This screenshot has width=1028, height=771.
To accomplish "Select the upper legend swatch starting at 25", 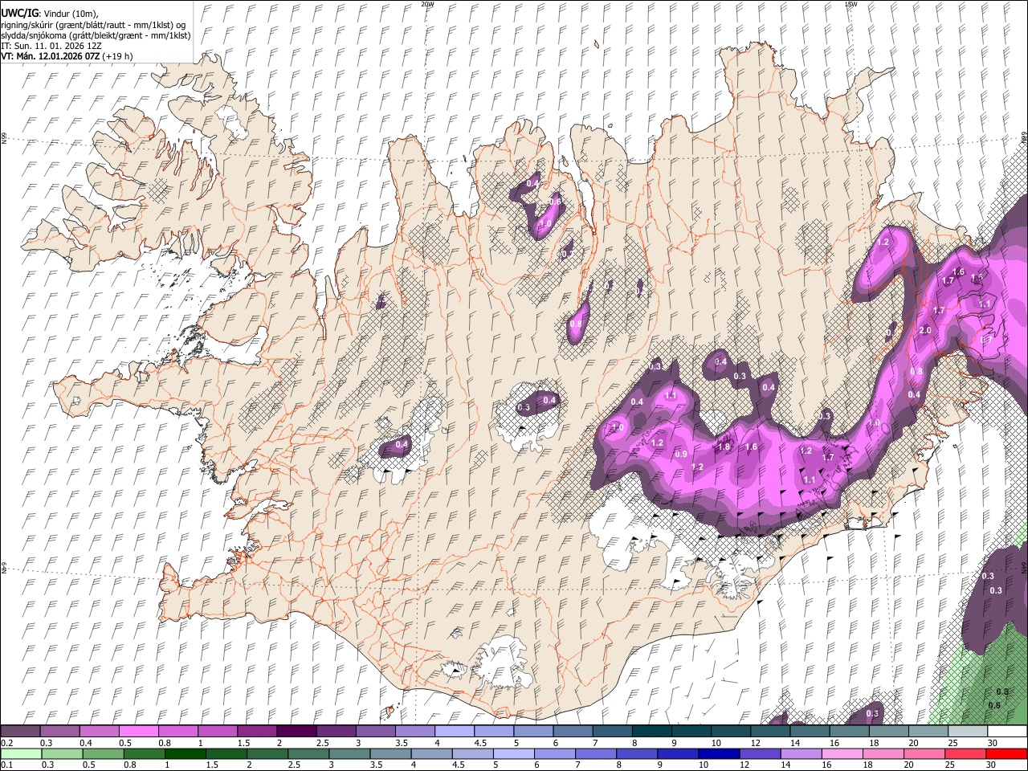I will pos(967,732).
